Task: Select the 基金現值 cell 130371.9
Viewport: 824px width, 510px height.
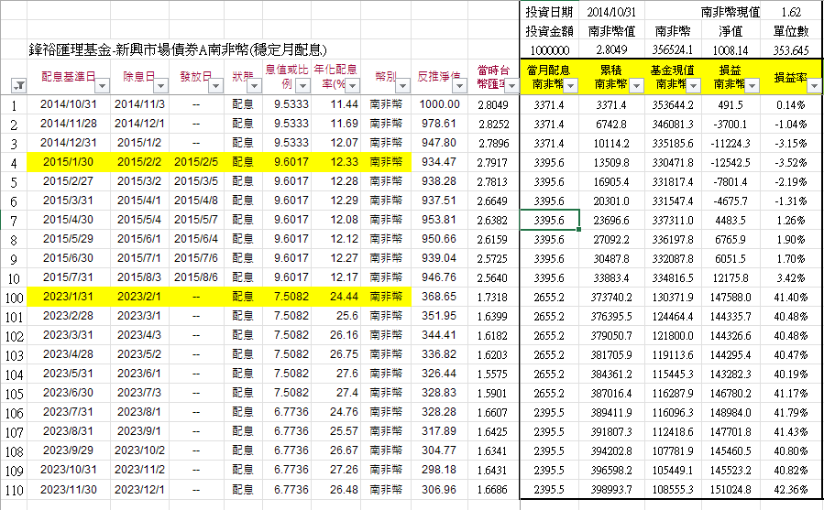Action: click(x=673, y=297)
